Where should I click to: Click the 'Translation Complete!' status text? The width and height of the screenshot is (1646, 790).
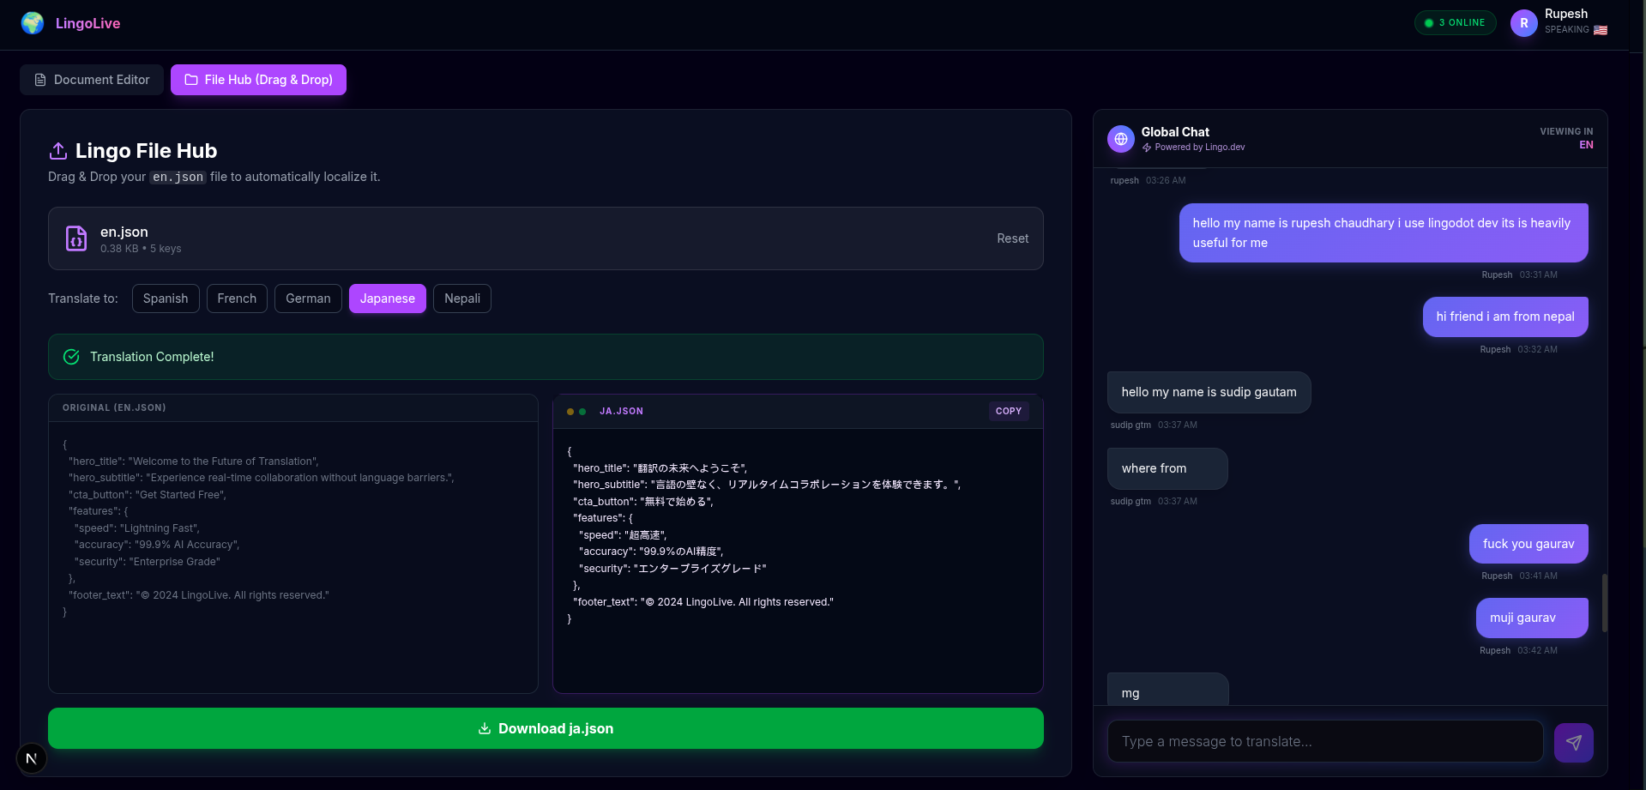[x=152, y=357]
